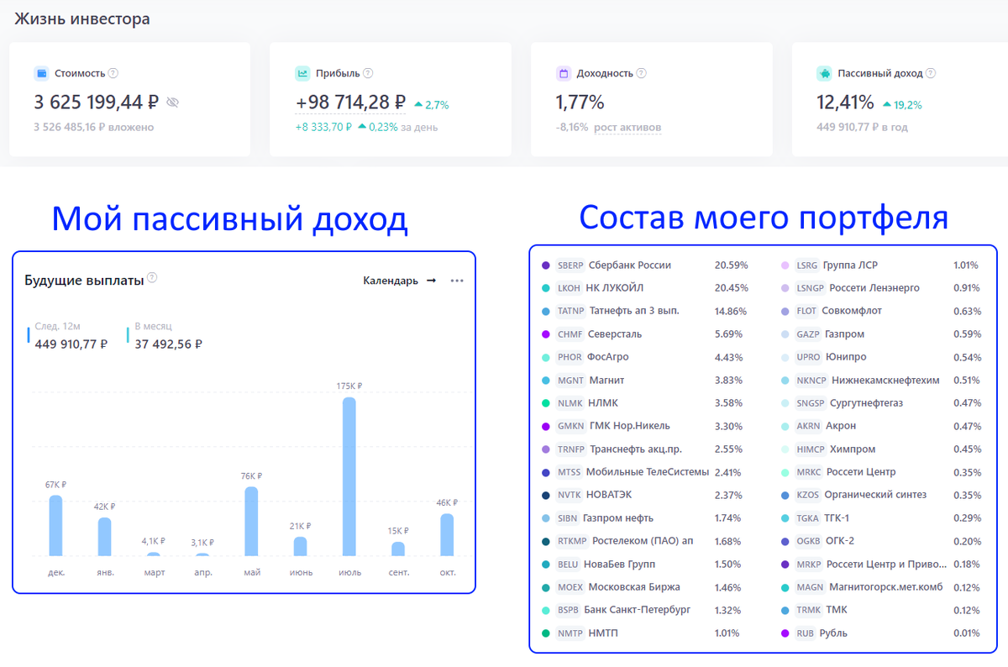Toggle the hide-value eye icon near 3 625 199,44 ₽

tap(173, 102)
